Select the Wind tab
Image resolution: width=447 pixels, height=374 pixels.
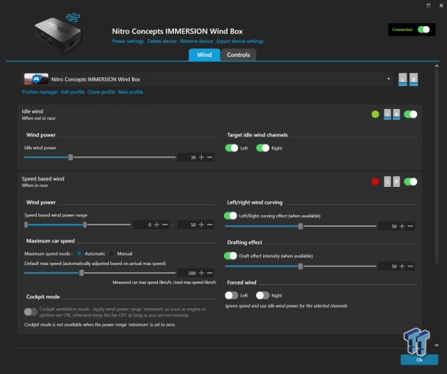(205, 55)
